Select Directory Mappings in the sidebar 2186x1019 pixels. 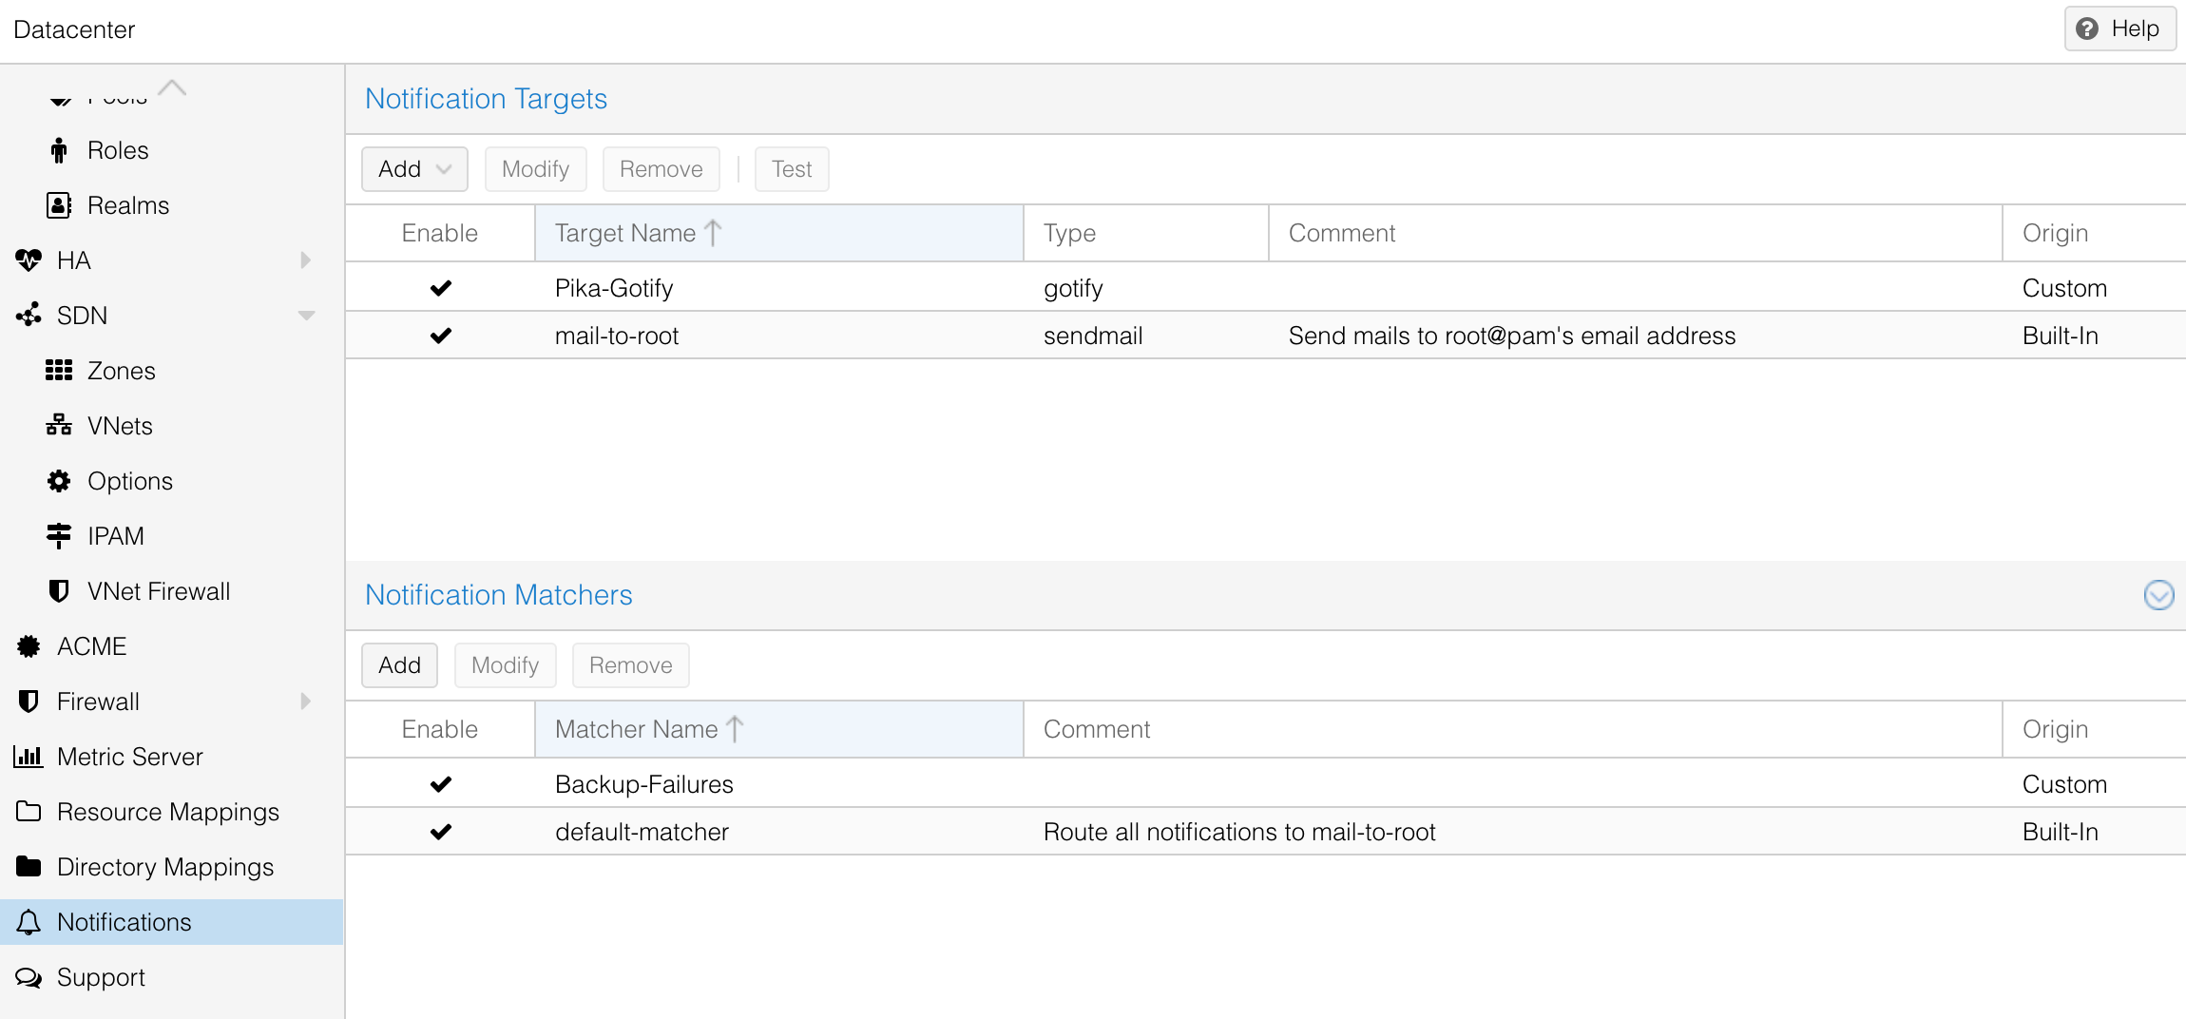pos(165,866)
